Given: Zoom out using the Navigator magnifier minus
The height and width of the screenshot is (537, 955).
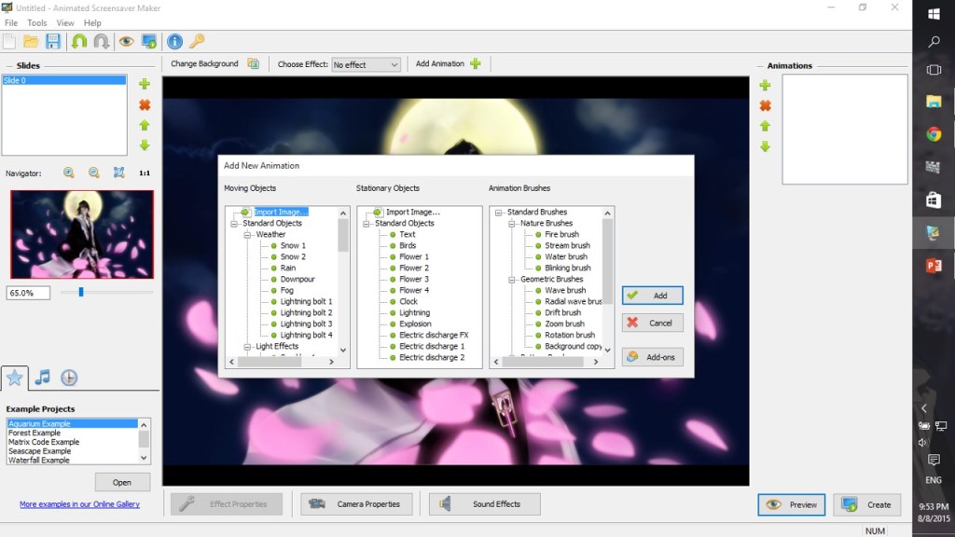Looking at the screenshot, I should click(94, 172).
